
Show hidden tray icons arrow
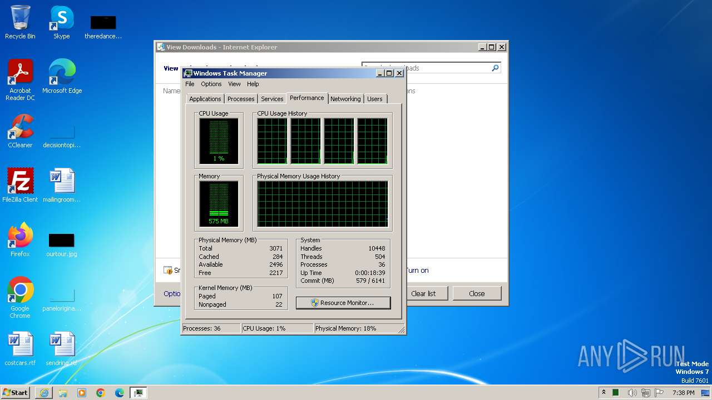[x=604, y=392]
